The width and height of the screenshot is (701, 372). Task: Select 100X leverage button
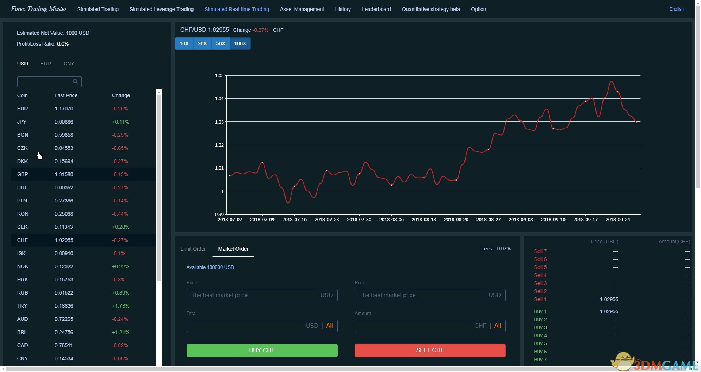[x=240, y=43]
